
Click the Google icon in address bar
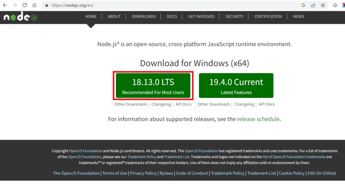click(303, 5)
